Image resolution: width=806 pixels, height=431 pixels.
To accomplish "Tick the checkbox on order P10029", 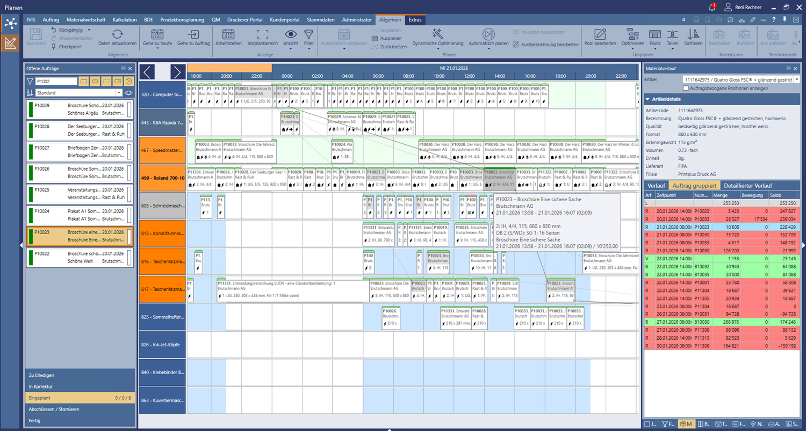I will (129, 109).
